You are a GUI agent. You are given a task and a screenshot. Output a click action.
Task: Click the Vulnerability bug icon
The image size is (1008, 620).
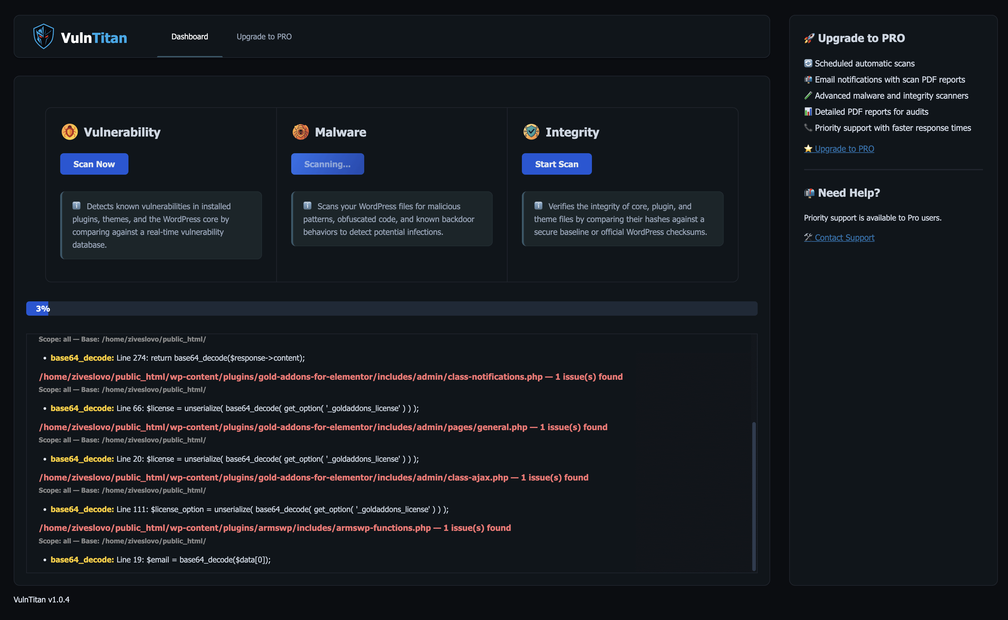click(x=70, y=132)
